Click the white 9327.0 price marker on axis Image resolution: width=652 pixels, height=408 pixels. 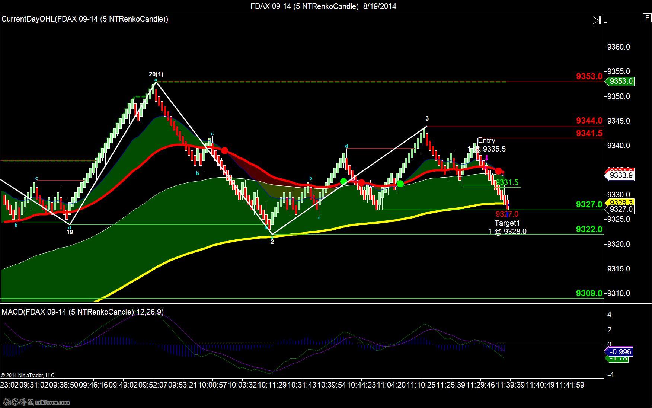click(x=620, y=209)
